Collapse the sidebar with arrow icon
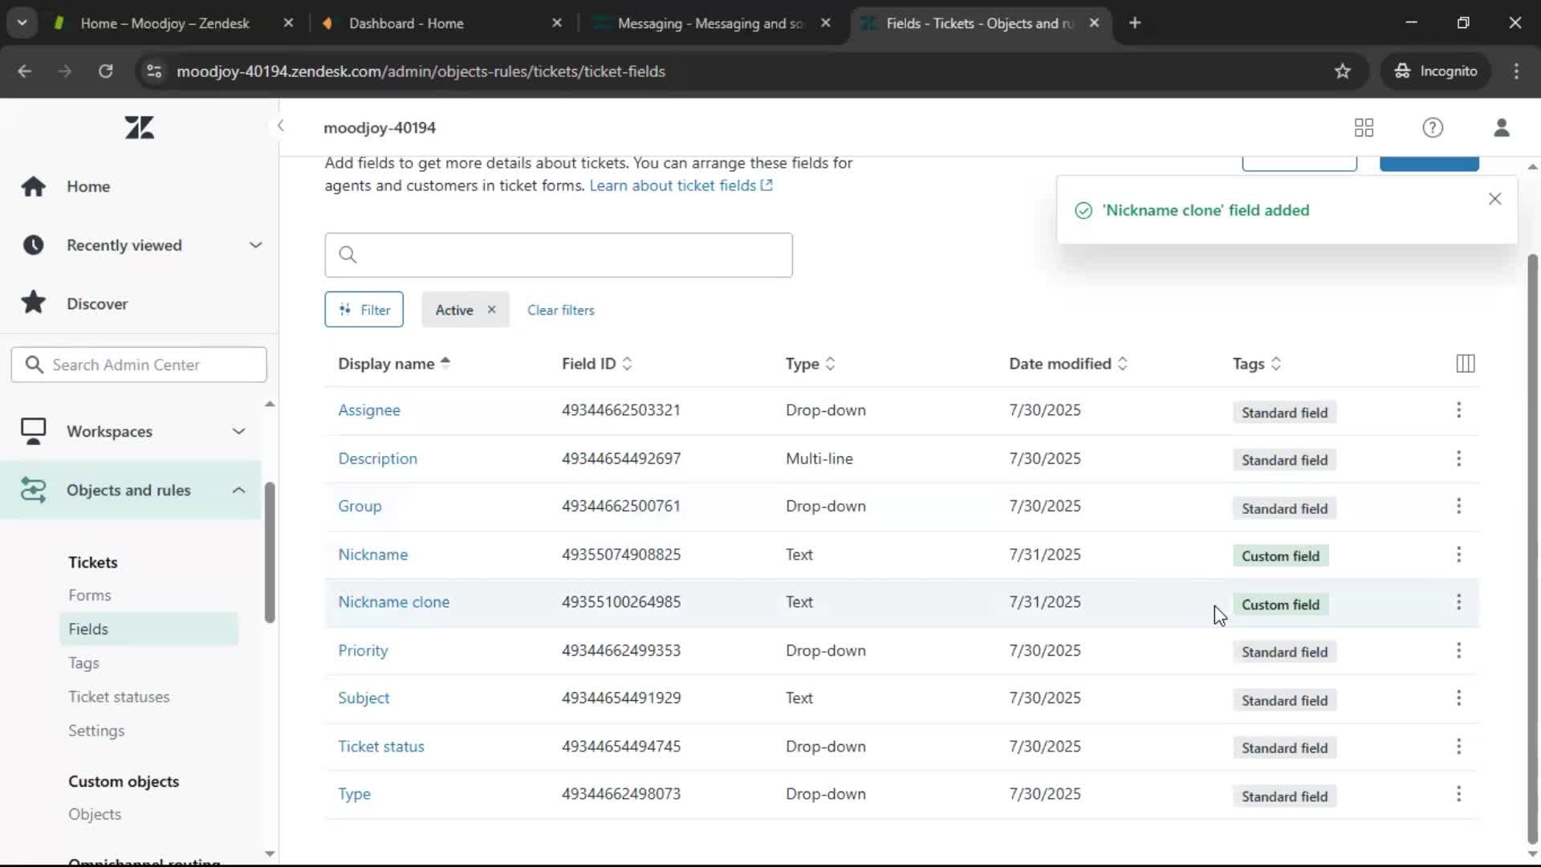 coord(280,125)
